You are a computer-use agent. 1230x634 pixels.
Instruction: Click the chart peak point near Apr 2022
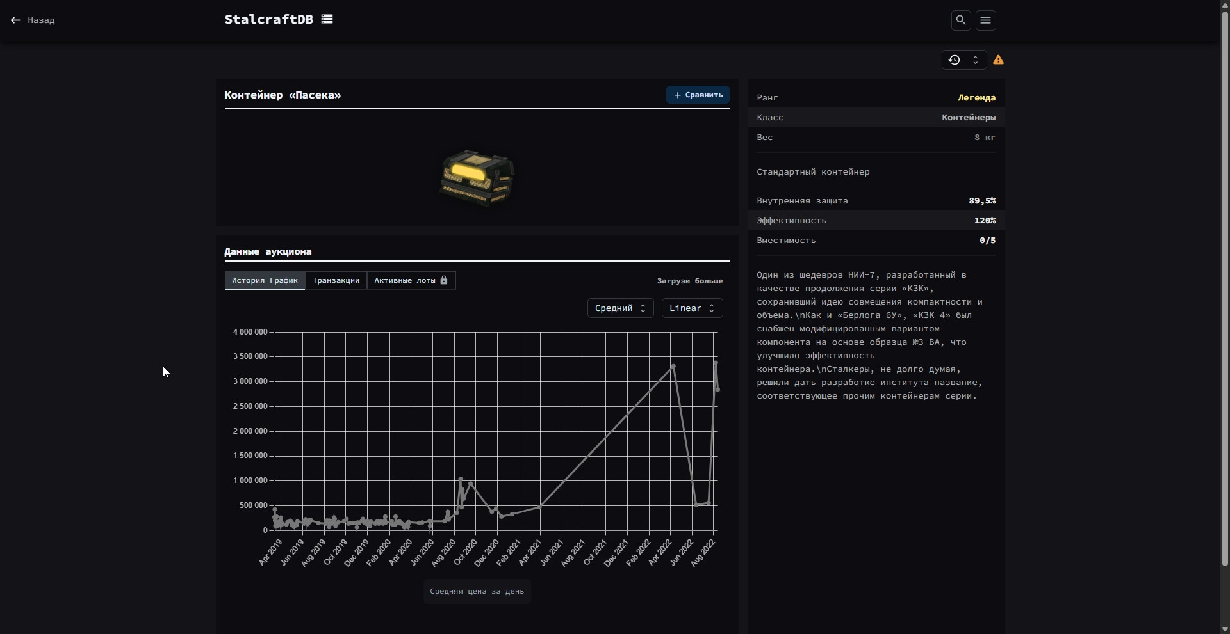[x=673, y=367]
